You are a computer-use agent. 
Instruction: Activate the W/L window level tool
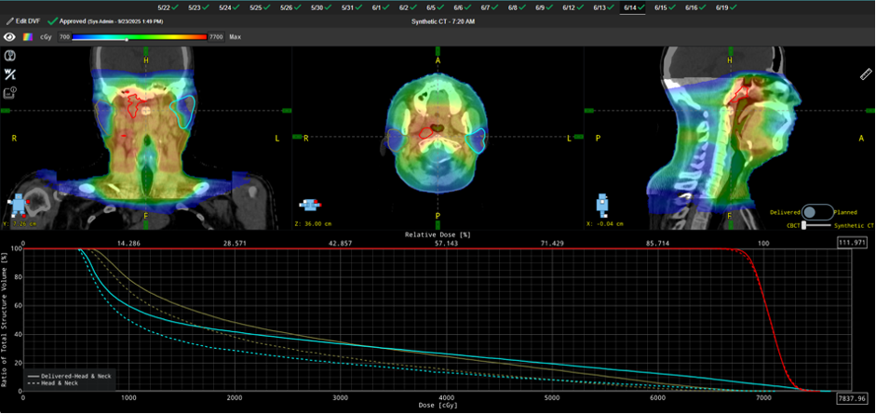[x=10, y=74]
